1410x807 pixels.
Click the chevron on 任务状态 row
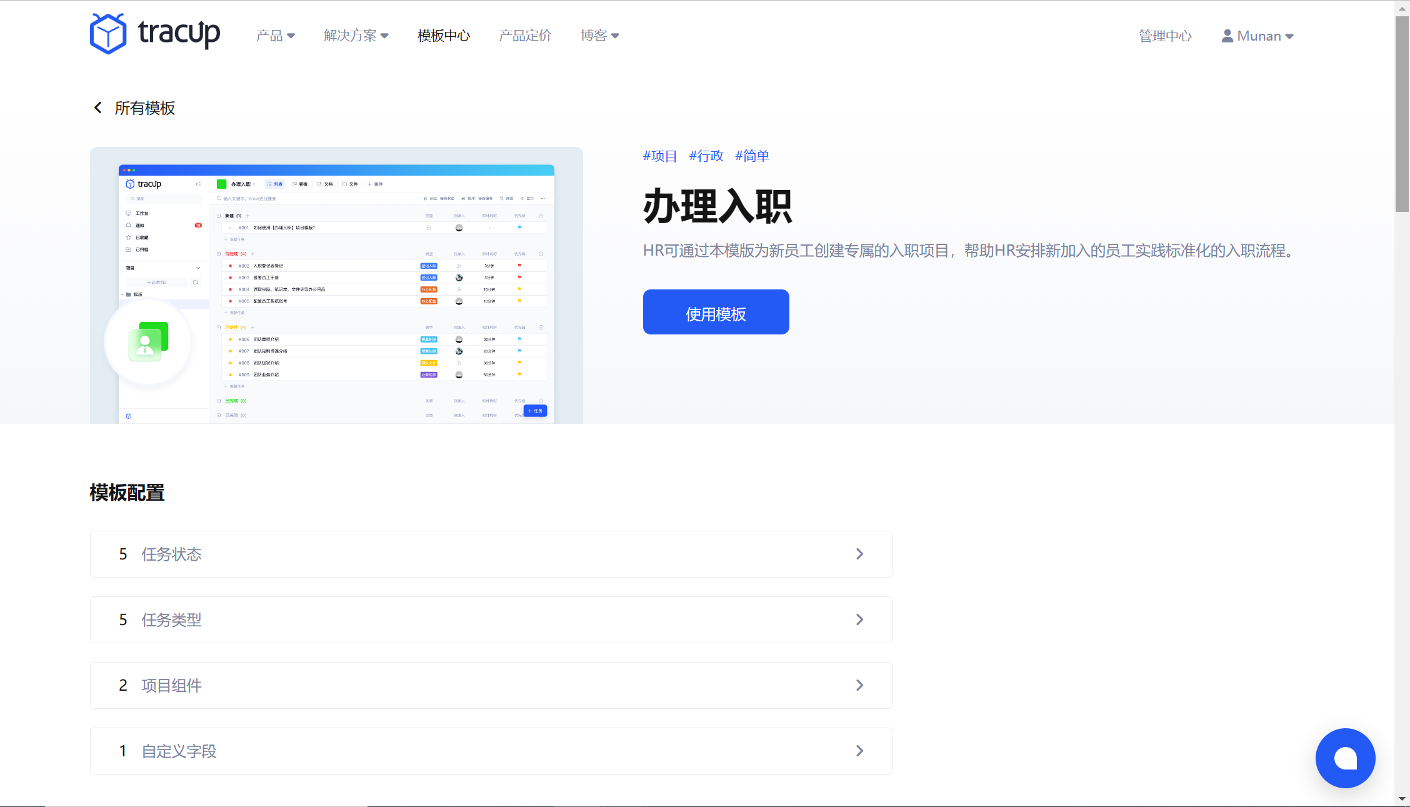(859, 554)
